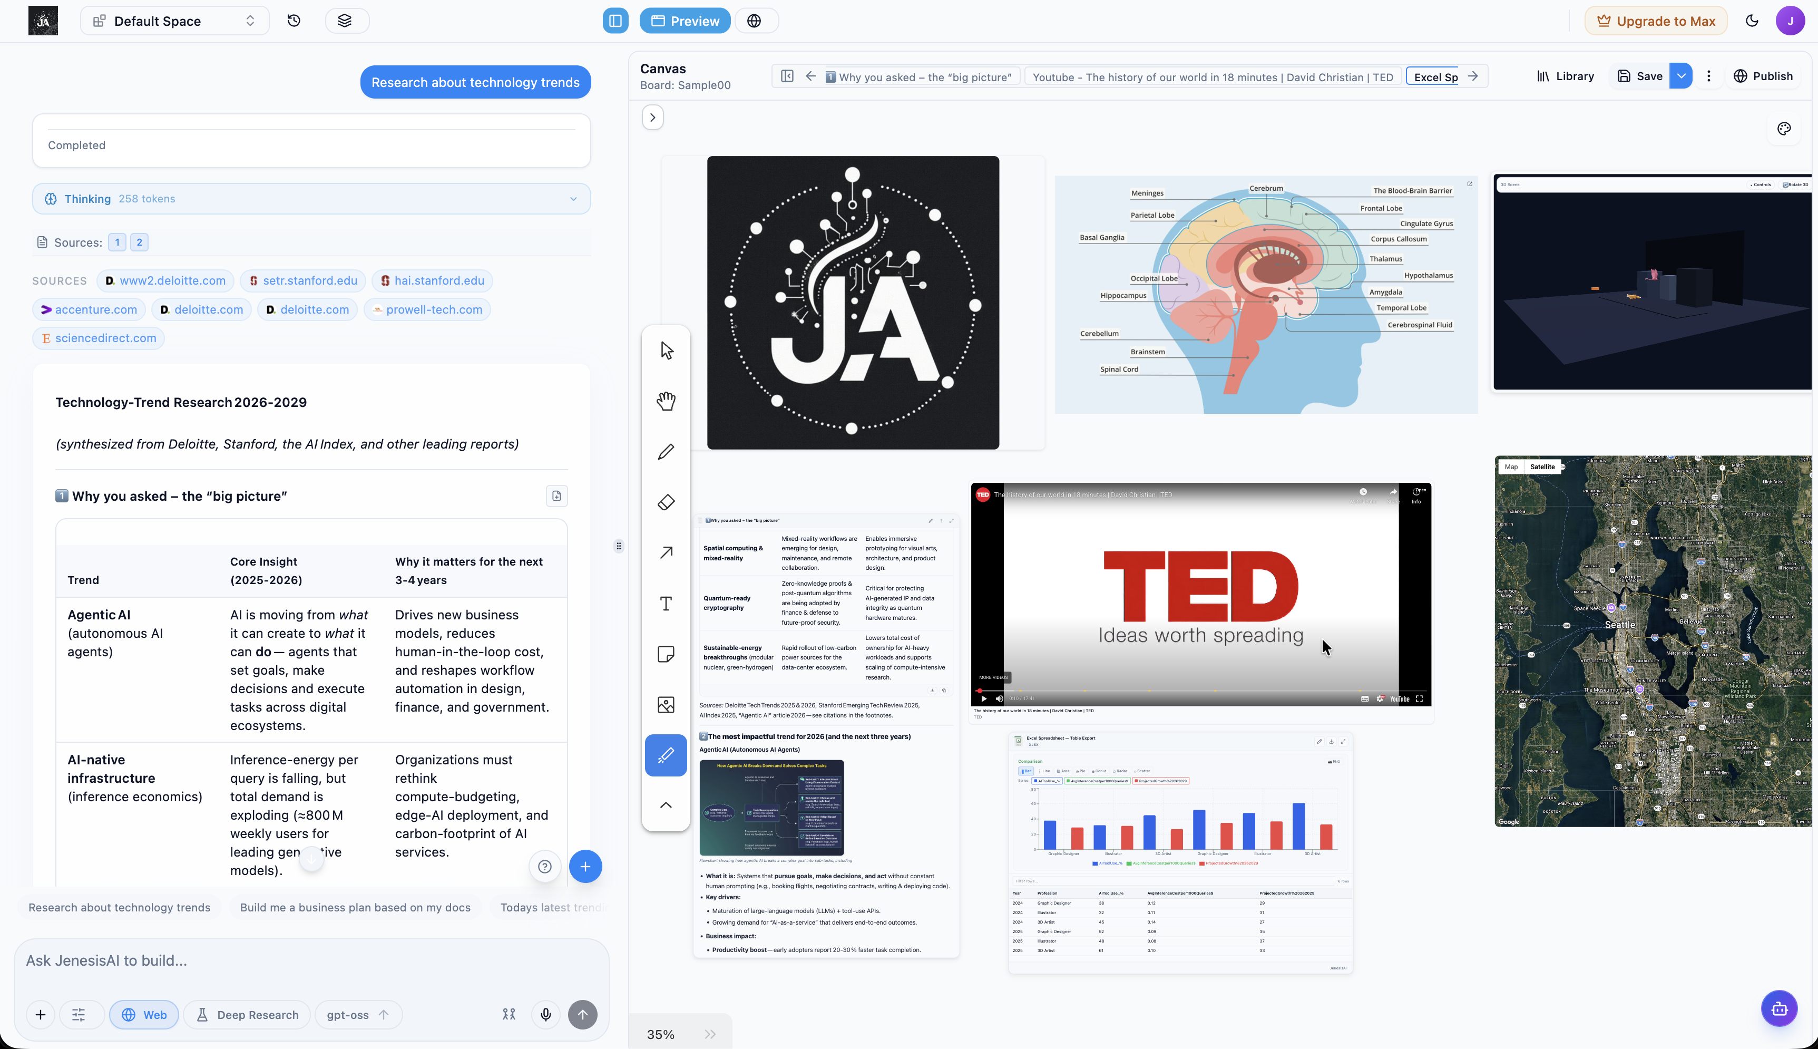Select the image insert tool
The image size is (1818, 1049).
pos(666,705)
